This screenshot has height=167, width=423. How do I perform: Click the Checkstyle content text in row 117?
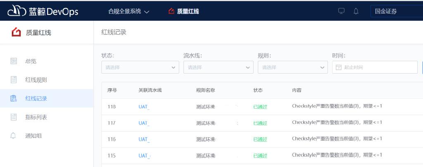click(x=337, y=122)
